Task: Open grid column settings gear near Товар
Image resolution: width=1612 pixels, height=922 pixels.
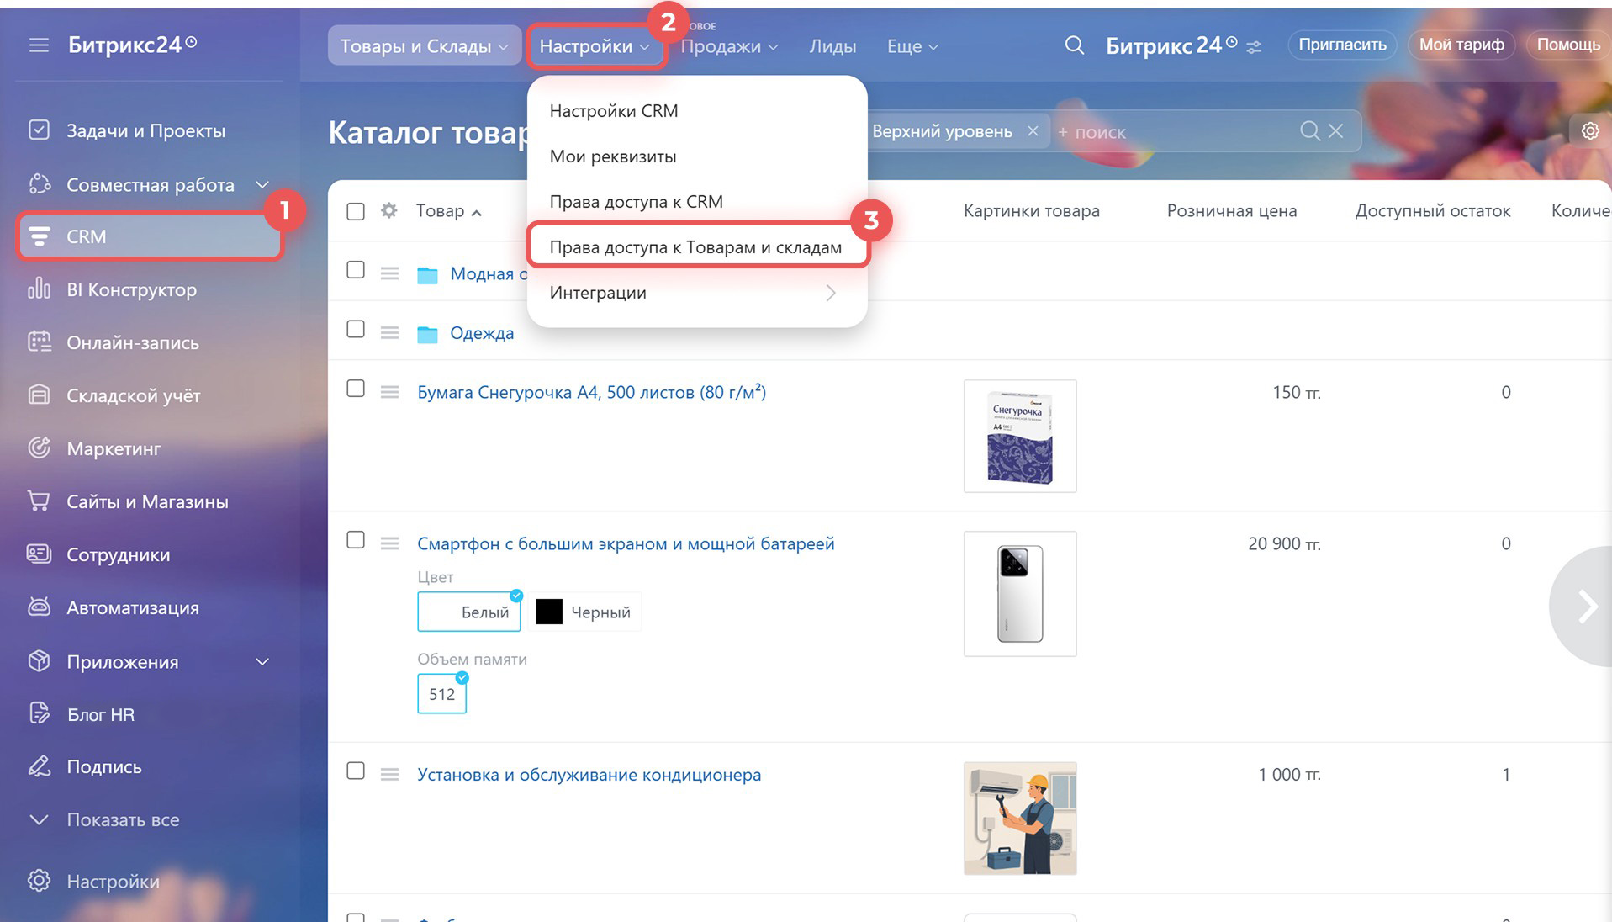Action: (x=388, y=211)
